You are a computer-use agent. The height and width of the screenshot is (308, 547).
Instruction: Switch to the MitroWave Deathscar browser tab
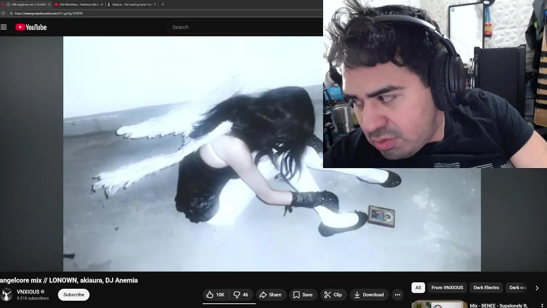(79, 4)
